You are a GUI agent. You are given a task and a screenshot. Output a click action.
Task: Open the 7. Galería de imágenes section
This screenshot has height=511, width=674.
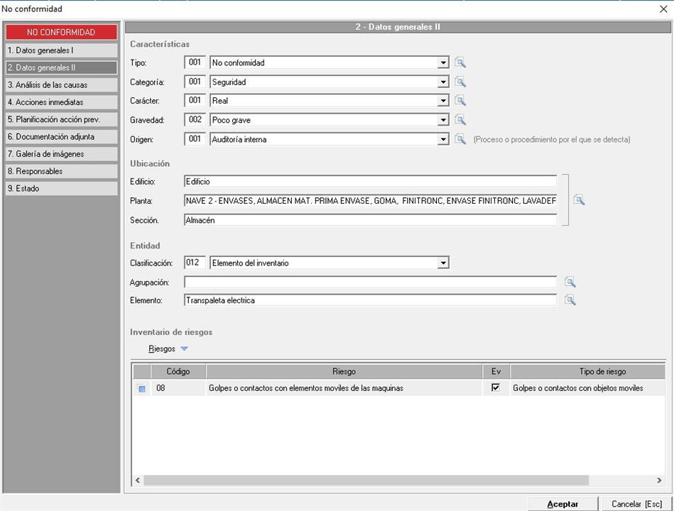(x=60, y=154)
